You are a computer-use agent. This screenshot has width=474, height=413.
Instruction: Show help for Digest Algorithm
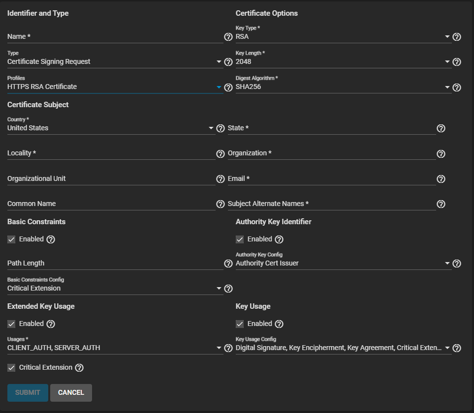456,88
